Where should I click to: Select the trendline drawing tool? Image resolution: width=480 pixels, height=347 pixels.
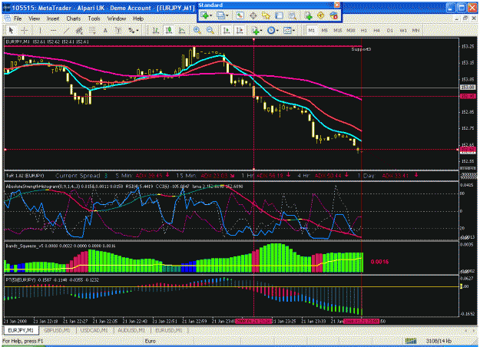[66, 30]
